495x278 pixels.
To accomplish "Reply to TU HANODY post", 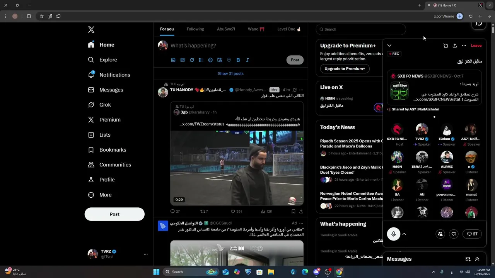I will pyautogui.click(x=175, y=212).
